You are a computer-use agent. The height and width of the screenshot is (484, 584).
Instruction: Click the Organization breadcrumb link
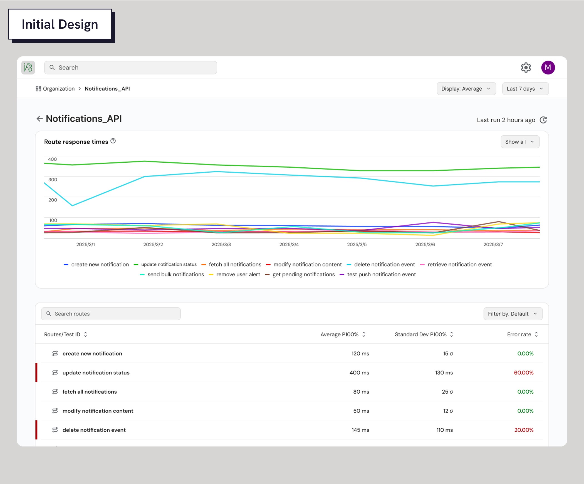click(x=58, y=89)
